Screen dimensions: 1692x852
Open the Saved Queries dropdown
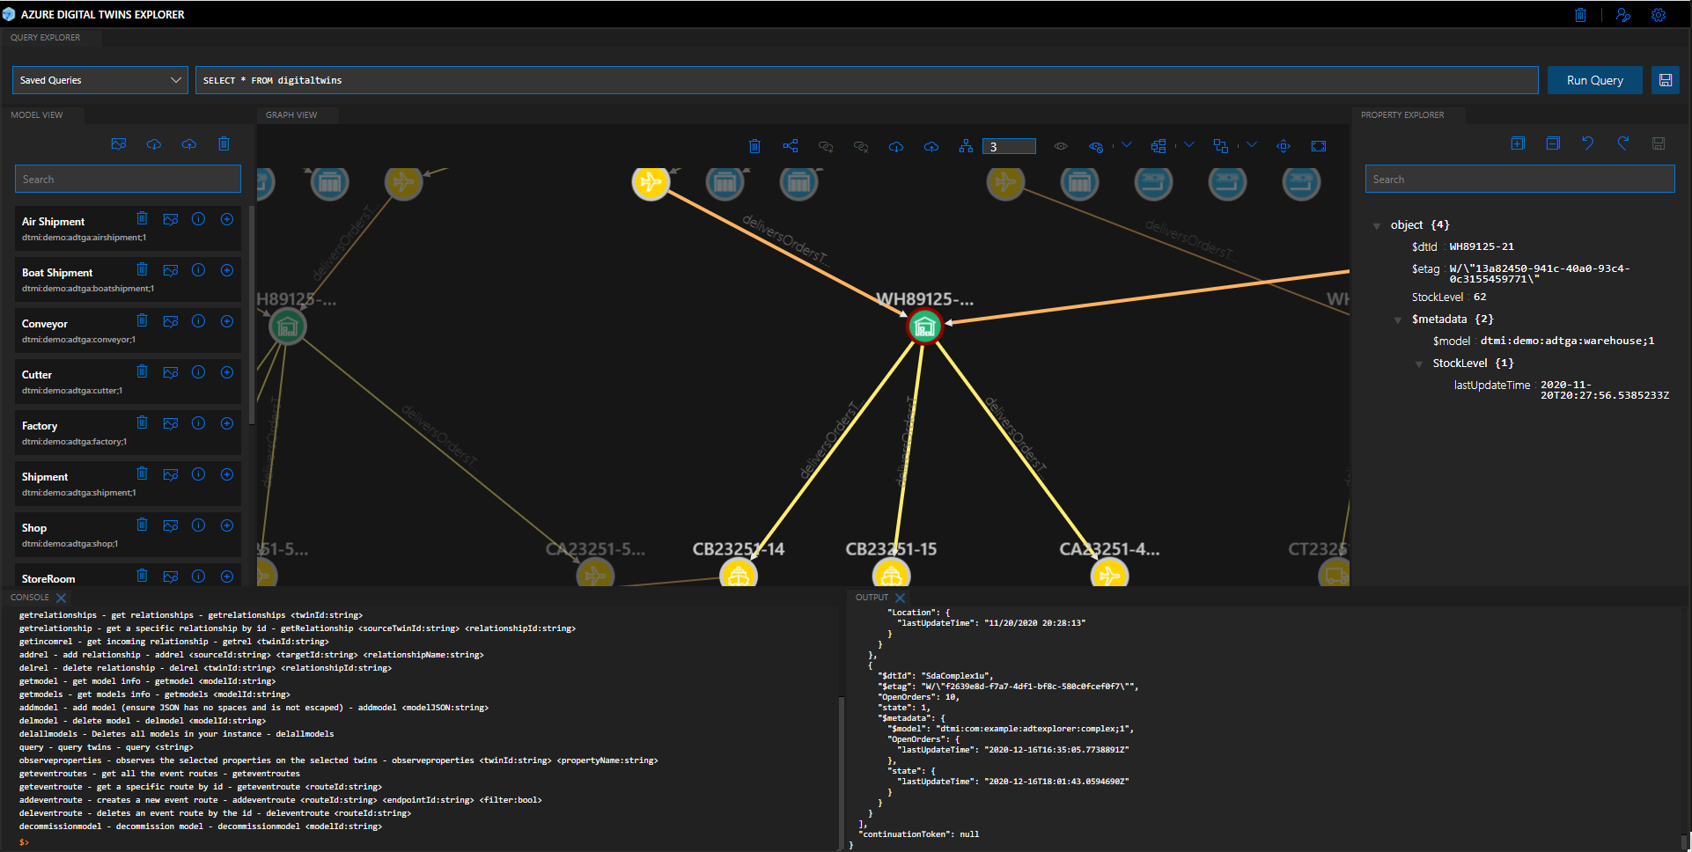click(100, 80)
